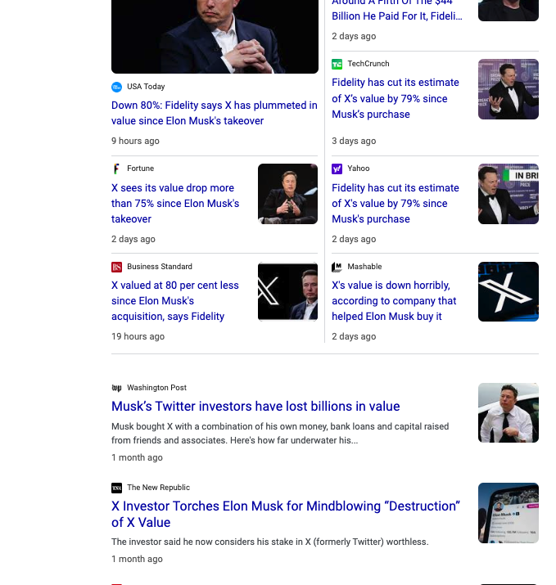This screenshot has height=585, width=556.
Task: Click the Business Standard source icon
Action: tap(116, 267)
